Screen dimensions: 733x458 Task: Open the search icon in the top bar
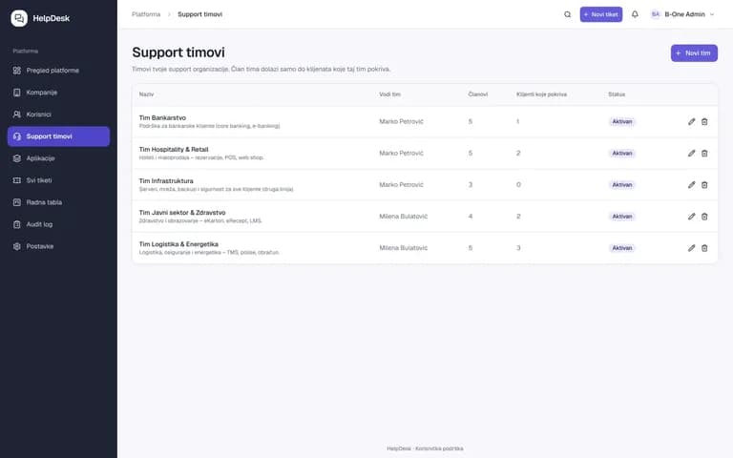pos(567,14)
